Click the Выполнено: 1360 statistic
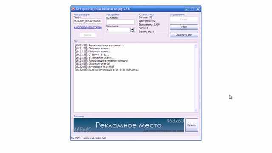This screenshot has width=272, height=153. pos(149,25)
